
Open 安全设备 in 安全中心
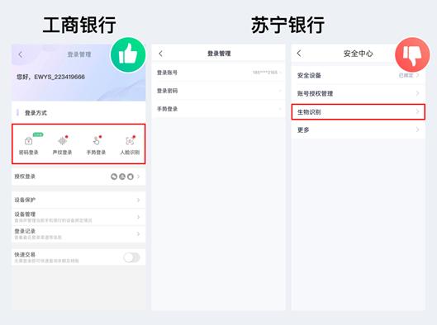(x=359, y=75)
